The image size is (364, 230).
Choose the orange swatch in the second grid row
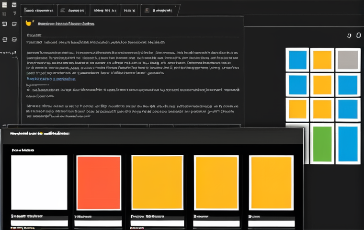tap(322, 85)
